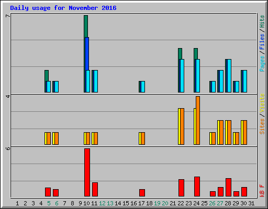Image resolution: width=268 pixels, height=209 pixels.
Task: Click the tall orange bar for day 24
Action: tap(198, 120)
